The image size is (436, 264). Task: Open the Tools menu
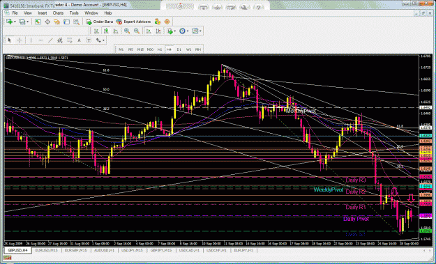74,13
